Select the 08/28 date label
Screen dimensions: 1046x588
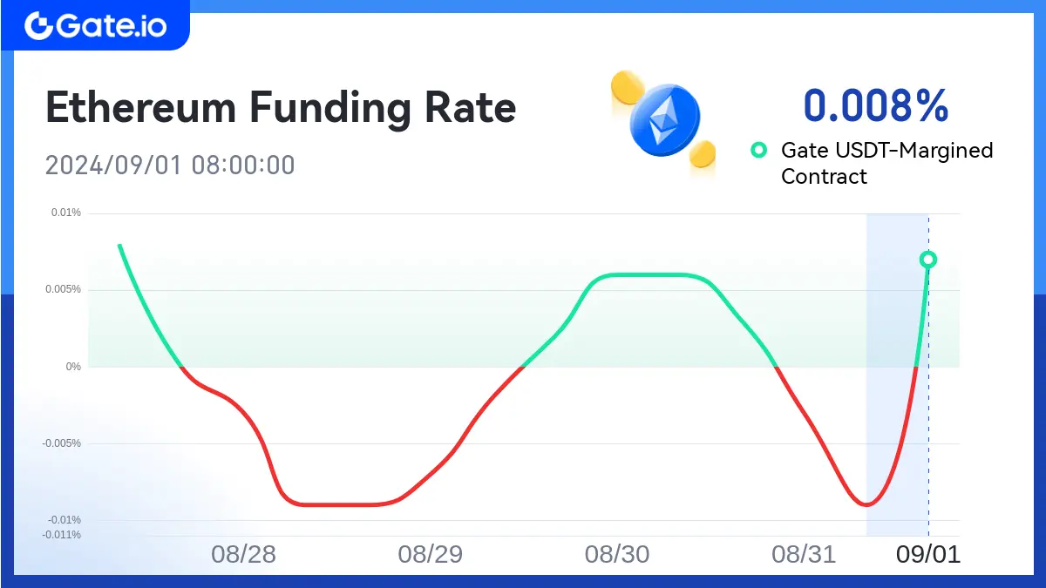[244, 555]
